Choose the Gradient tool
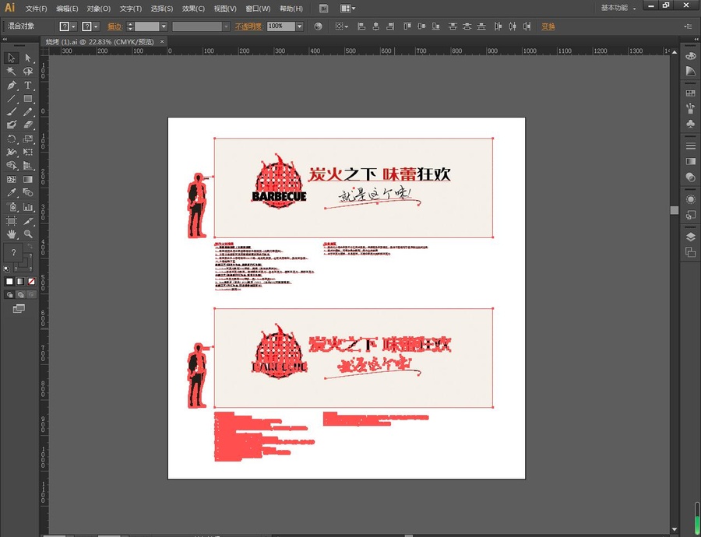Screen dimensions: 701x537 [28, 179]
